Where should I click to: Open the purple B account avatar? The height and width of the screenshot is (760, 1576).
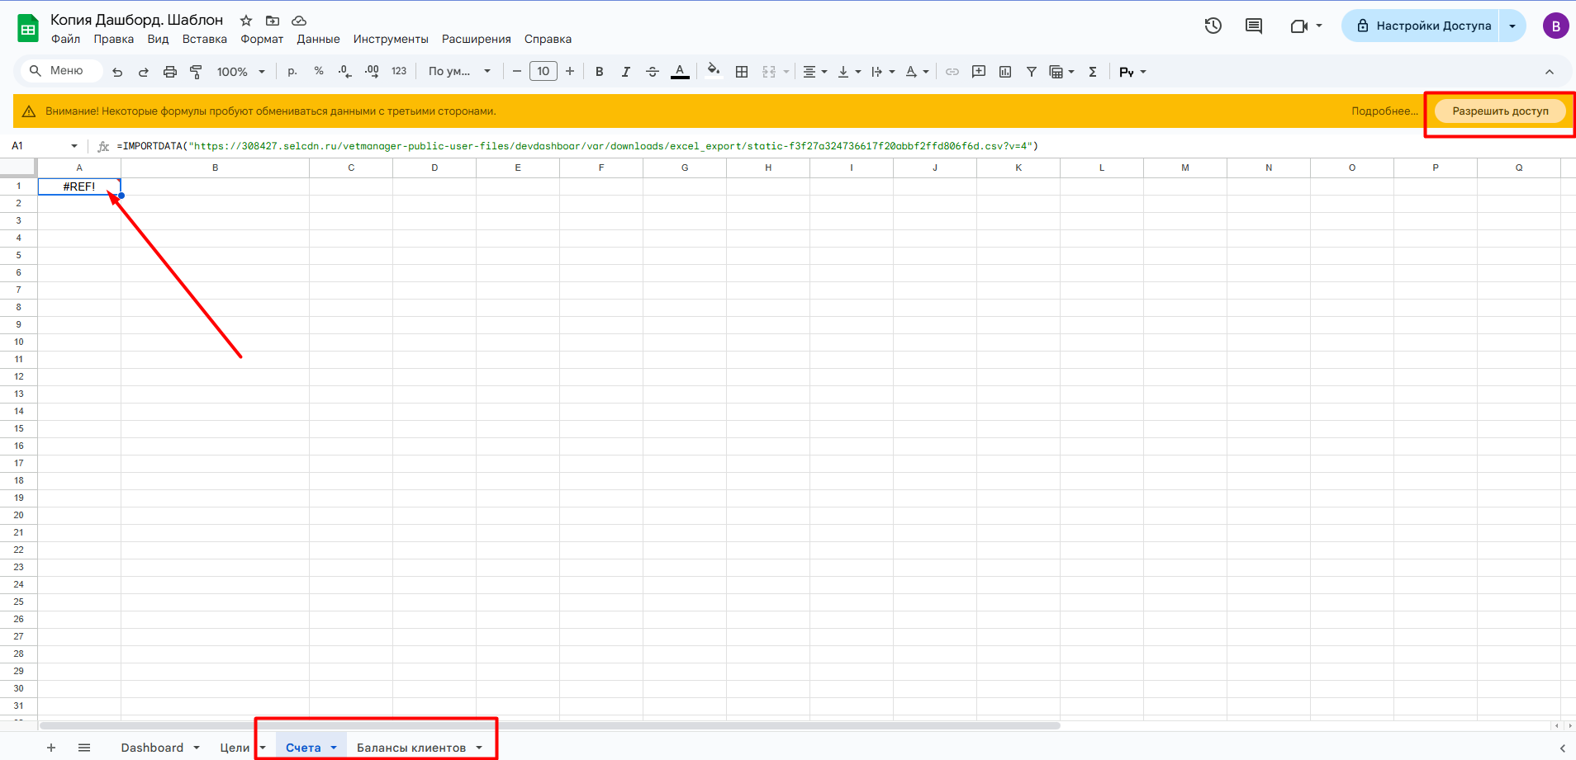1556,26
